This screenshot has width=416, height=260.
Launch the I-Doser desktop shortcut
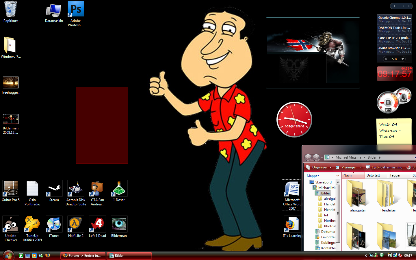tap(119, 191)
